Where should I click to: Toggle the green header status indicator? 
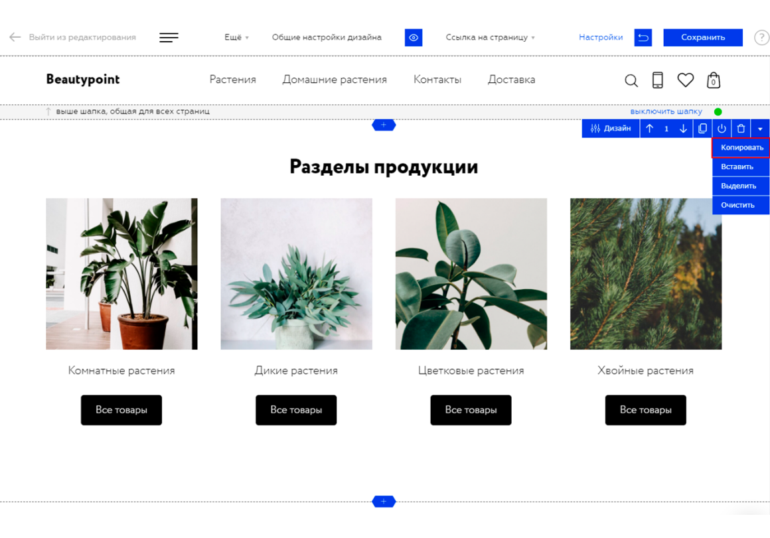(x=718, y=111)
